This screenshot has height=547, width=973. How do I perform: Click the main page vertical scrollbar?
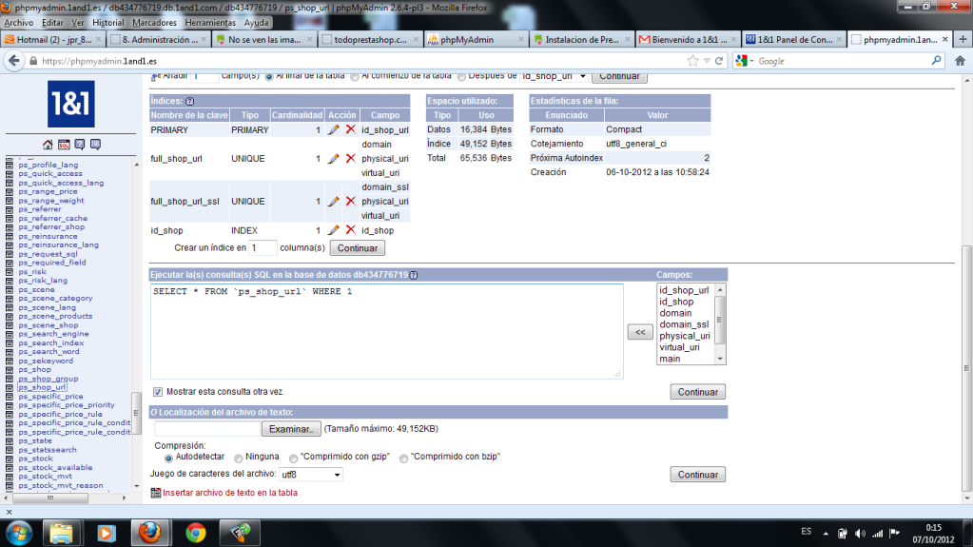tap(966, 367)
